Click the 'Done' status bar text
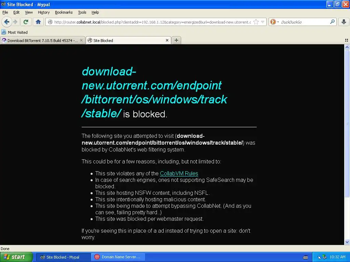Image resolution: width=350 pixels, height=262 pixels. (x=5, y=249)
